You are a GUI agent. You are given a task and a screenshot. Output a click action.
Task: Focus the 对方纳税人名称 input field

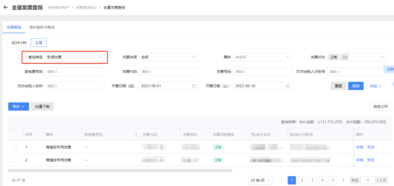tap(74, 86)
